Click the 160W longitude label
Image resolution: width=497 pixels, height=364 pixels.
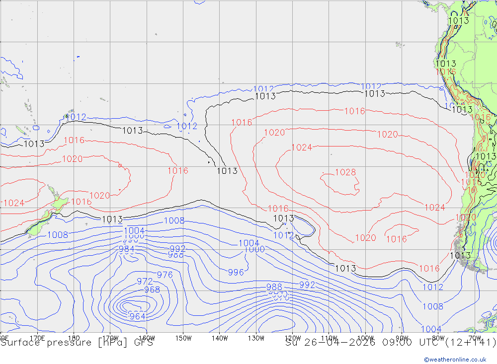click(147, 338)
